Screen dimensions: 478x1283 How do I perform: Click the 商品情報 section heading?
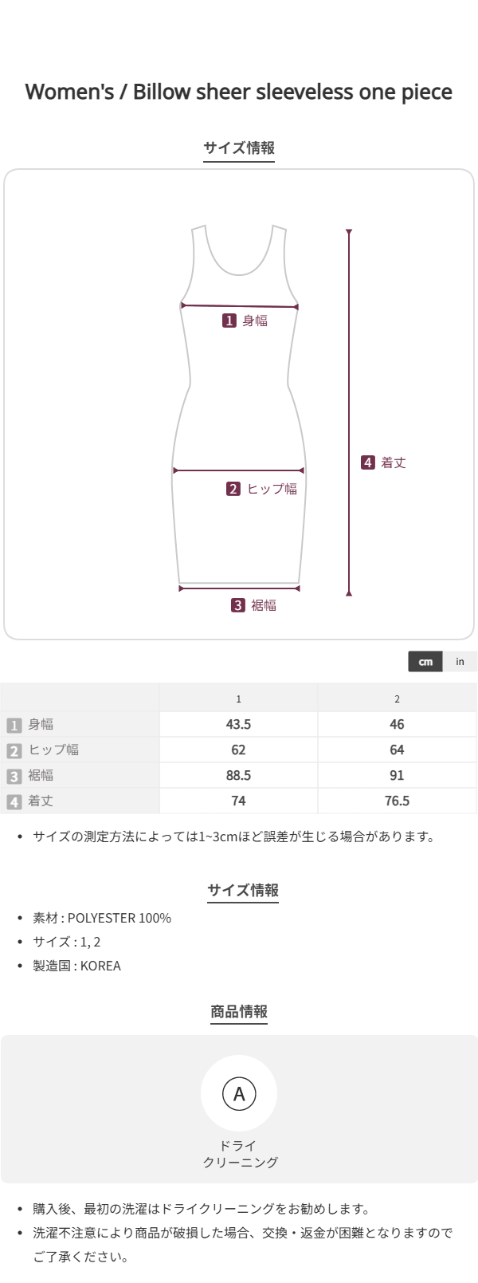[239, 1011]
